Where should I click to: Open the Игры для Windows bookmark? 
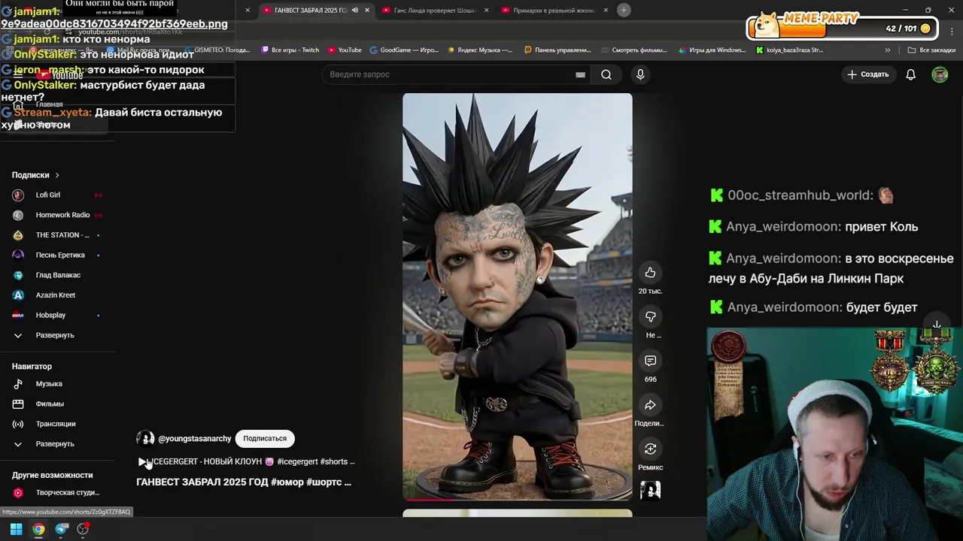coord(712,50)
